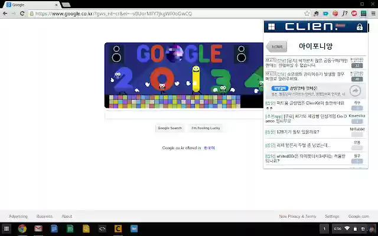The width and height of the screenshot is (378, 236).
Task: Click the I'm Feeling Lucky button
Action: [x=206, y=128]
